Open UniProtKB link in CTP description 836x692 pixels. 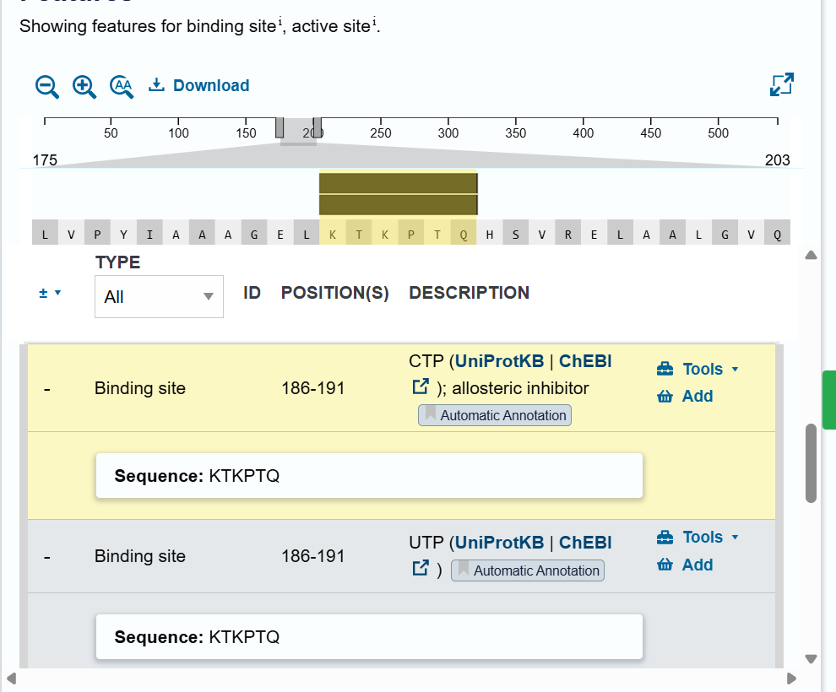pyautogui.click(x=499, y=361)
